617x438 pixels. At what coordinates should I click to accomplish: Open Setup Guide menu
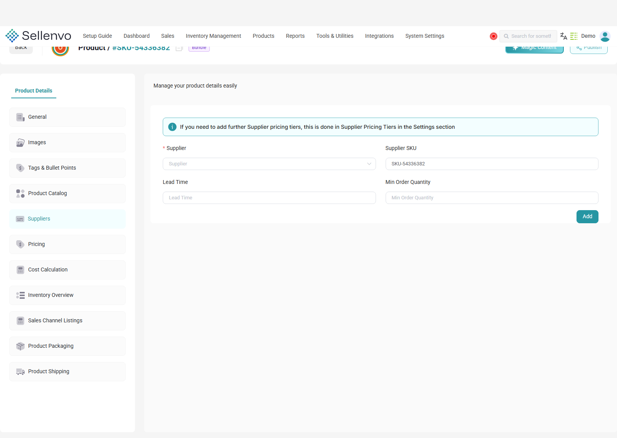pyautogui.click(x=98, y=36)
